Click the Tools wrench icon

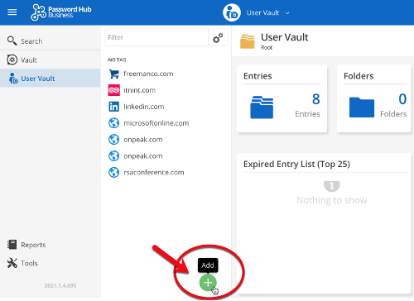tap(12, 263)
